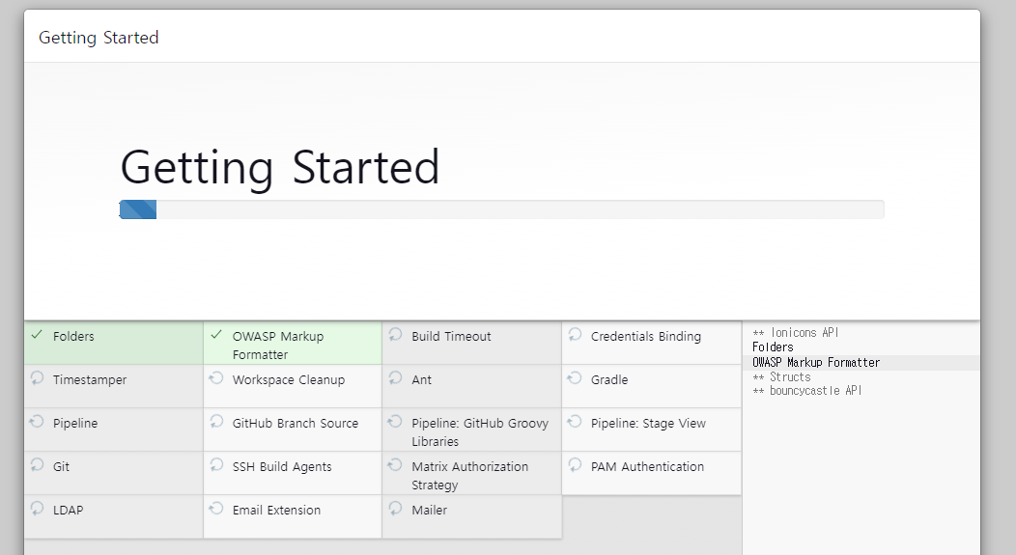Click the installation progress bar
The height and width of the screenshot is (555, 1016).
501,209
